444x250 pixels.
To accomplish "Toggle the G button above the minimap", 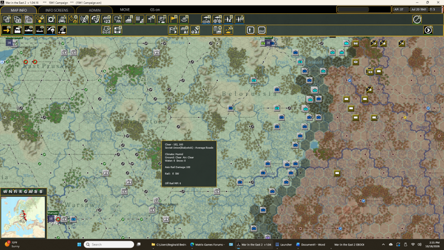I will (25, 191).
